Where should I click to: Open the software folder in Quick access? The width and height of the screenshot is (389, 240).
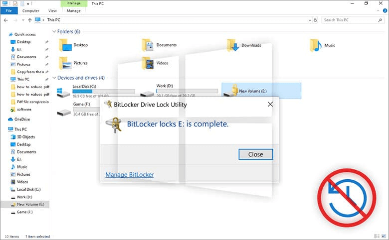21,110
